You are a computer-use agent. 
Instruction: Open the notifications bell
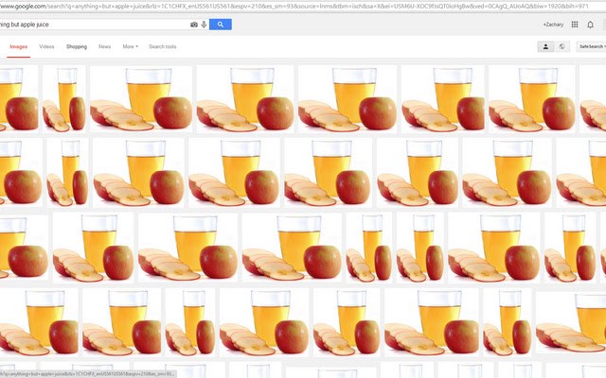coord(591,25)
